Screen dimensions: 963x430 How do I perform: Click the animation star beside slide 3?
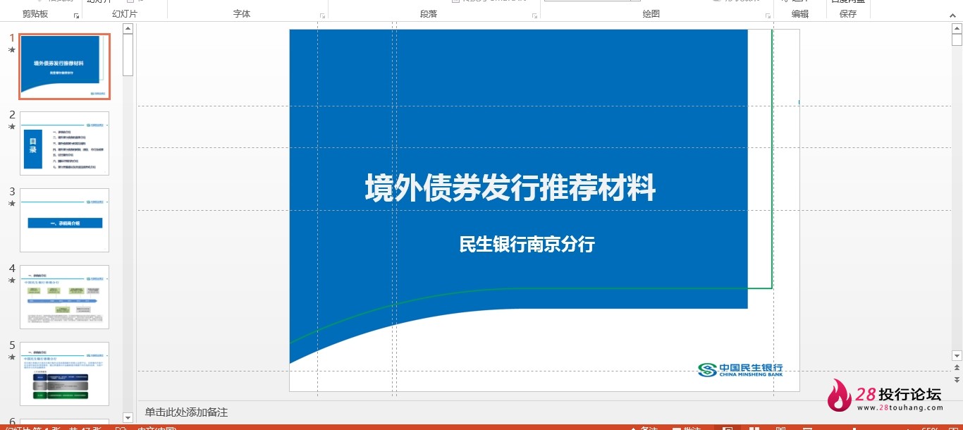click(11, 204)
